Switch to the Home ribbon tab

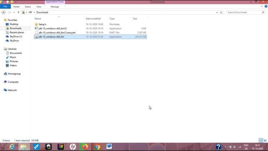click(16, 7)
